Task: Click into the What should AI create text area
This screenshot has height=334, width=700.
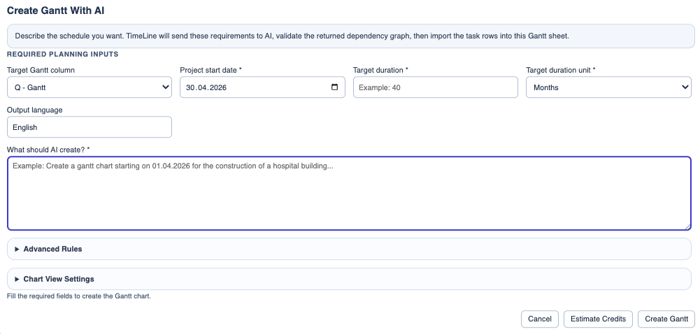Action: point(349,193)
